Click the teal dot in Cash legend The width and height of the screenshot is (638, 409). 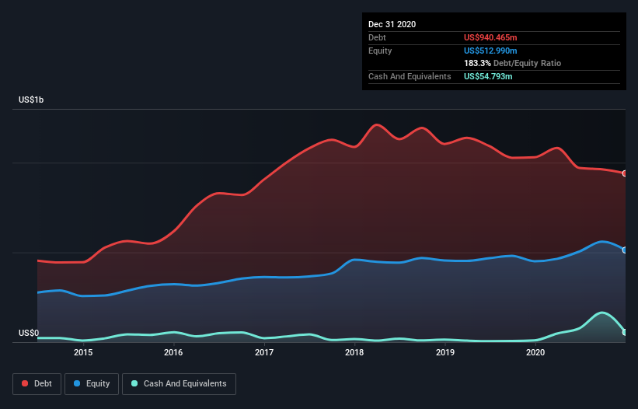click(134, 383)
